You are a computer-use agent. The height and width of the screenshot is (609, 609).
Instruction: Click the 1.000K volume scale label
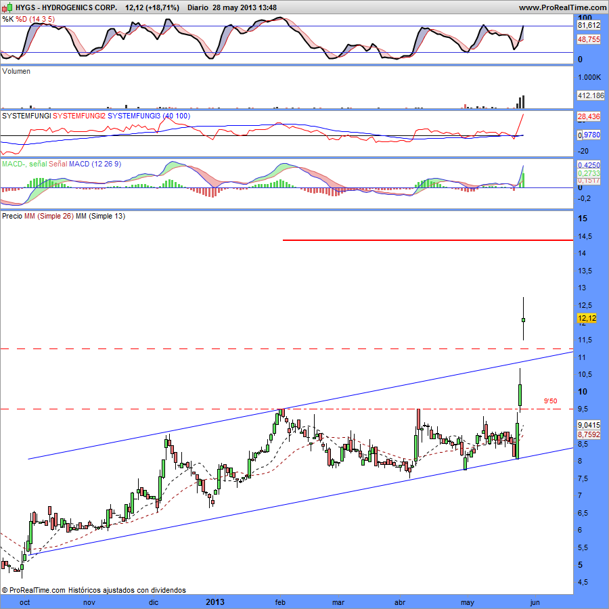pos(589,77)
